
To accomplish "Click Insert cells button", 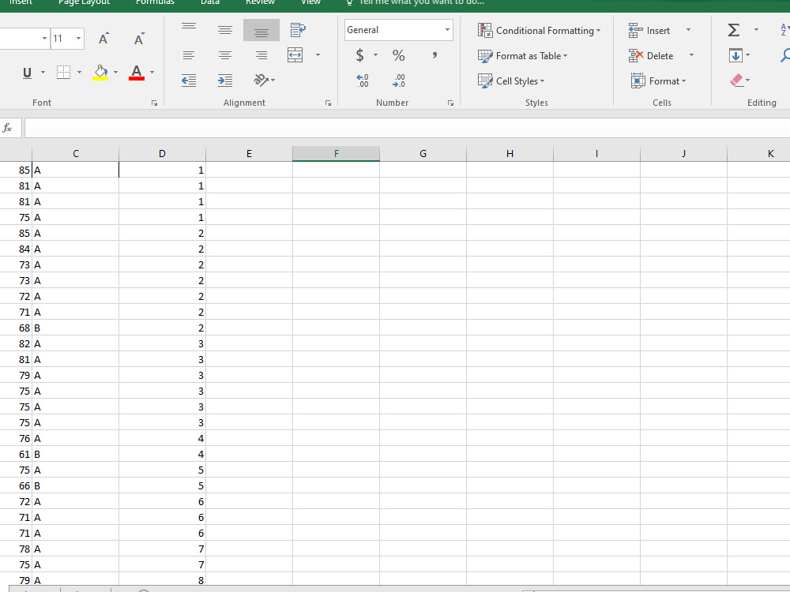I will [x=649, y=30].
